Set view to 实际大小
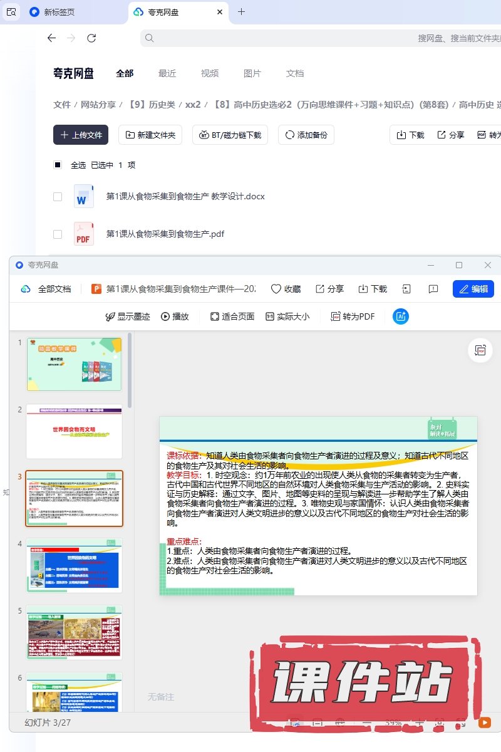501x752 pixels. [x=287, y=316]
